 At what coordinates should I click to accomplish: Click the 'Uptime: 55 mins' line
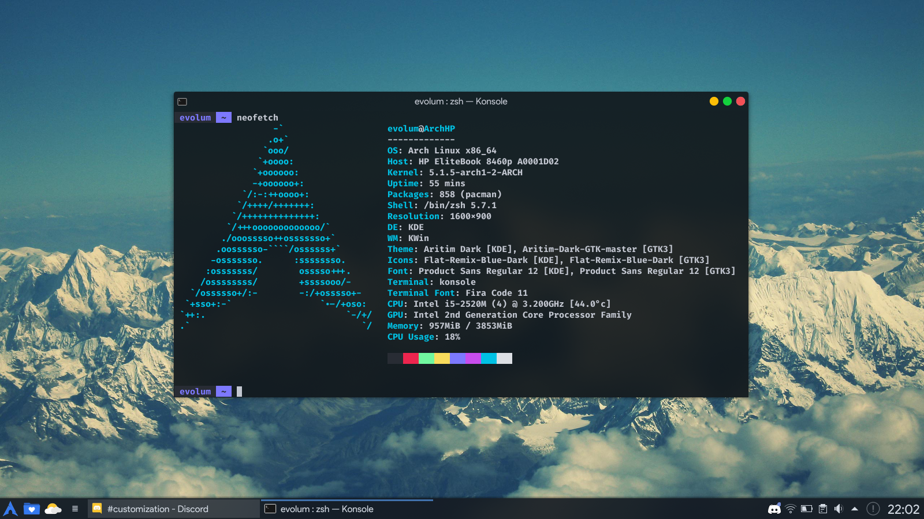(426, 183)
